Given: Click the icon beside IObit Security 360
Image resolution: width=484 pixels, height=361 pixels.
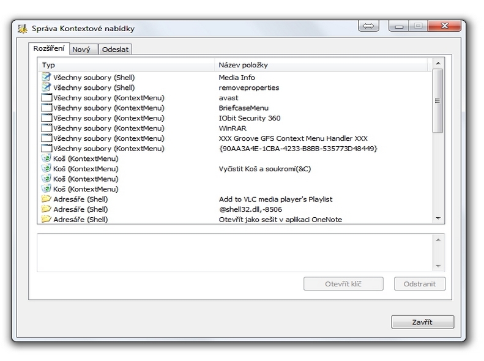Looking at the screenshot, I should pyautogui.click(x=47, y=118).
